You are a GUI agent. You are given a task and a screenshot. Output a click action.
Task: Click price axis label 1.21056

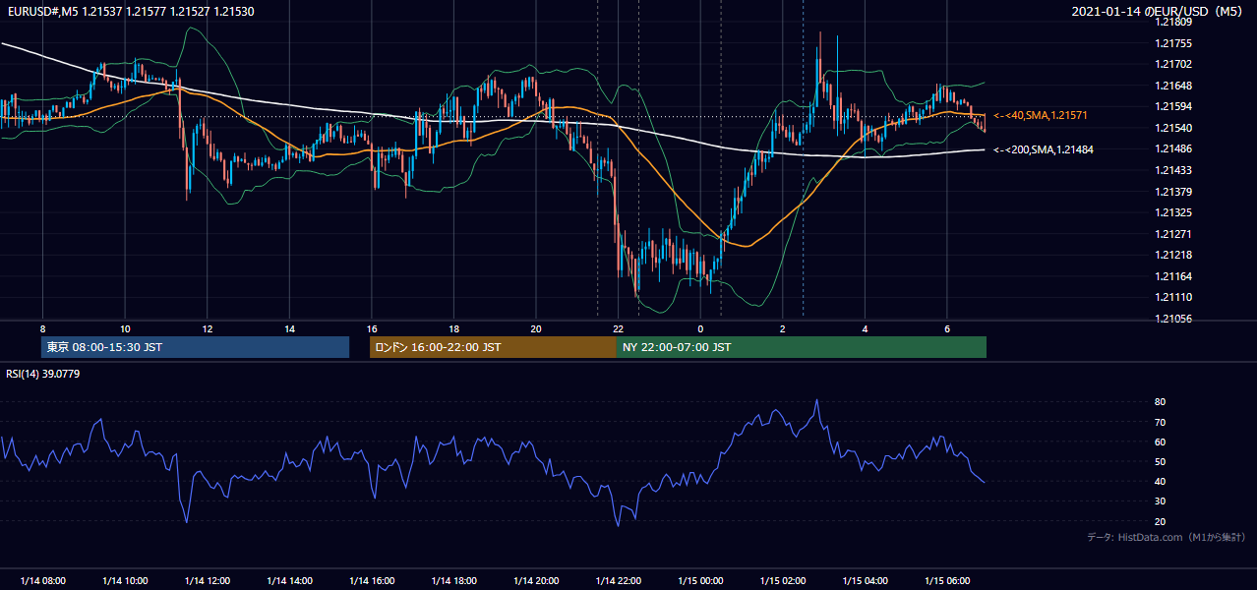pyautogui.click(x=1174, y=319)
